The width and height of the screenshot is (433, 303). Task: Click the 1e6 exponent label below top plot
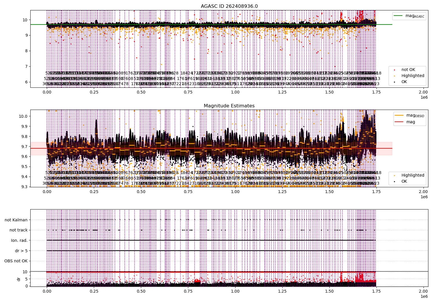pyautogui.click(x=424, y=97)
